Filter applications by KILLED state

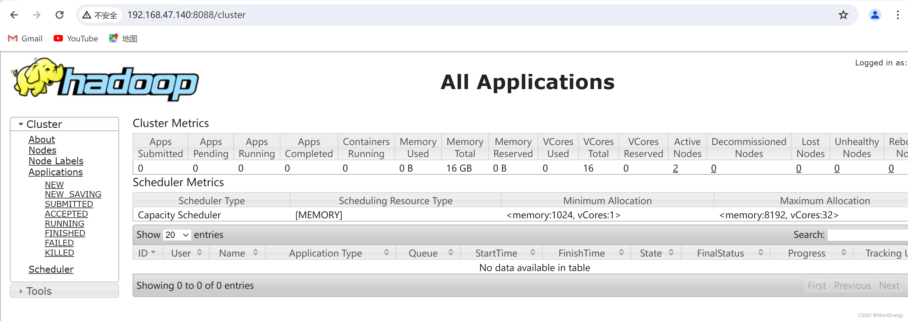click(x=59, y=253)
